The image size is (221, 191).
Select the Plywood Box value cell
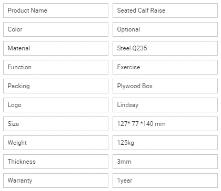pos(165,86)
